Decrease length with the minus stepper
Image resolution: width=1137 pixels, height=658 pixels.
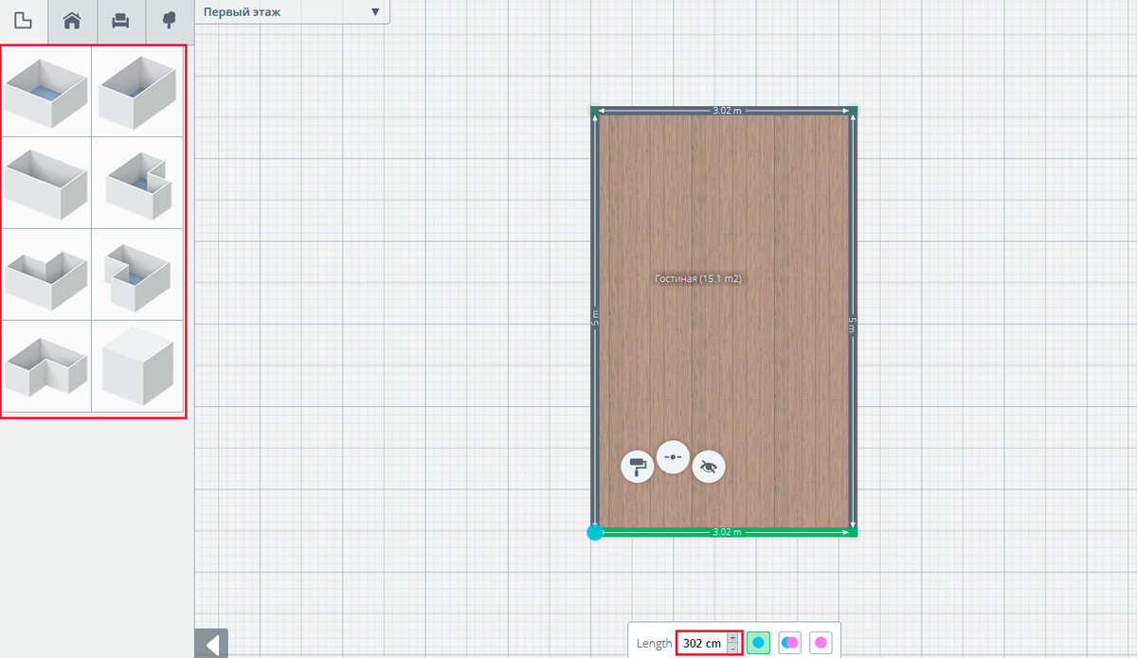click(732, 649)
